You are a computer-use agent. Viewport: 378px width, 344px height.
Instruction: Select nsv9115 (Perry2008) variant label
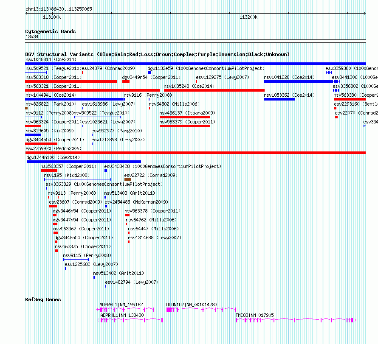point(87,255)
